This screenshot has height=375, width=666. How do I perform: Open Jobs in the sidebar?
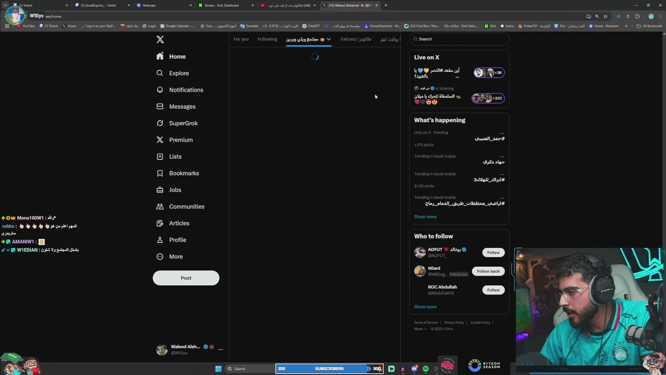click(x=169, y=190)
